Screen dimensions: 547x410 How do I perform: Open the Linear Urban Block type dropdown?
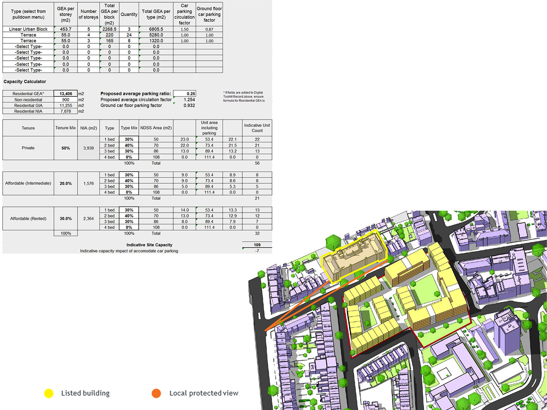point(28,29)
